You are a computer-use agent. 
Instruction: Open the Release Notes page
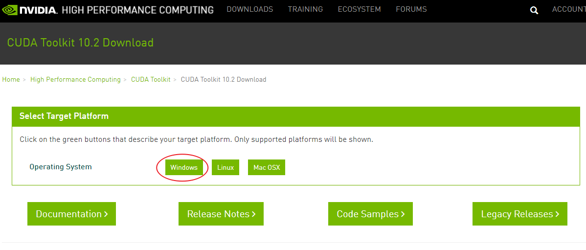click(x=221, y=214)
